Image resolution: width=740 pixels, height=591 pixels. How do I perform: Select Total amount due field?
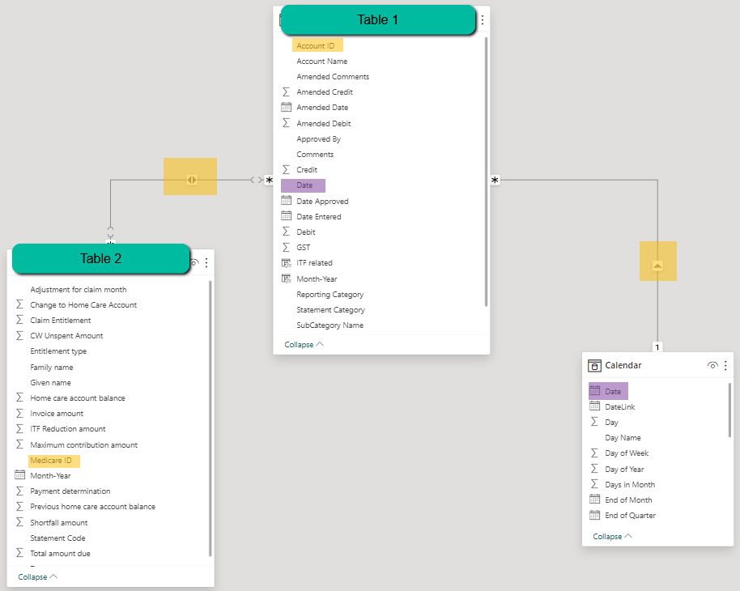click(60, 553)
